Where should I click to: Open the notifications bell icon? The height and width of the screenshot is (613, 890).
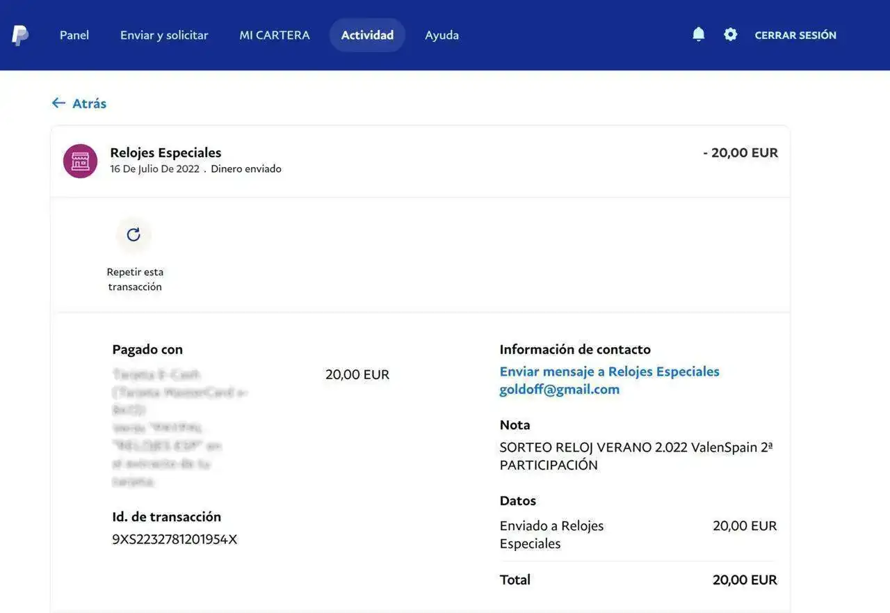(699, 34)
